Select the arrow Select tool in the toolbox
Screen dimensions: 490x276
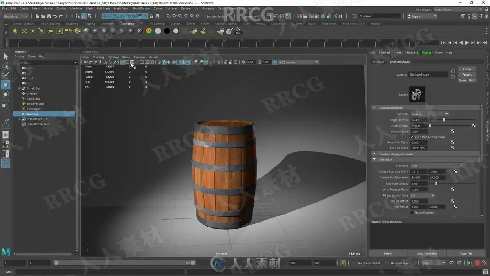pyautogui.click(x=6, y=57)
